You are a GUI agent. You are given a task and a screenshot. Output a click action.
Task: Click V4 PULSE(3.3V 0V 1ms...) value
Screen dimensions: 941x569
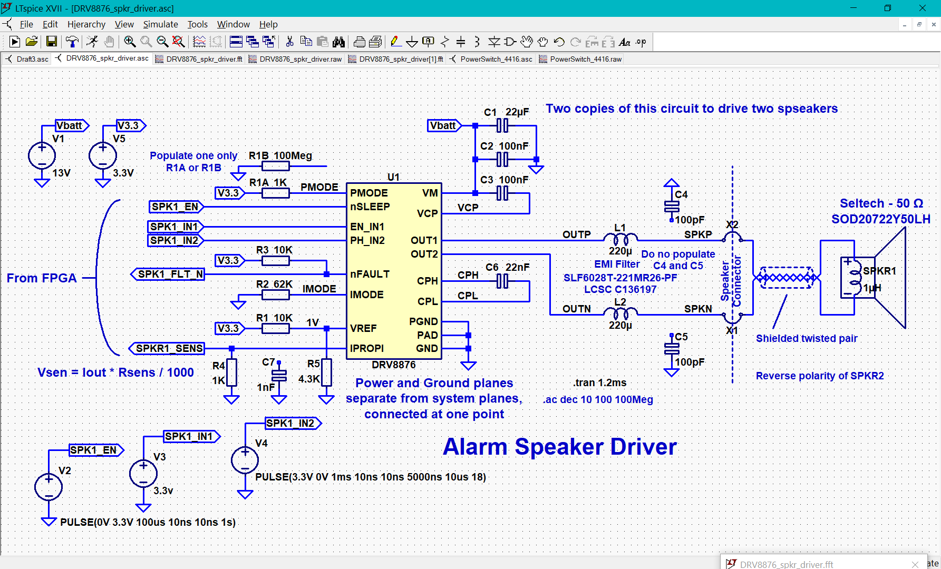pyautogui.click(x=371, y=477)
